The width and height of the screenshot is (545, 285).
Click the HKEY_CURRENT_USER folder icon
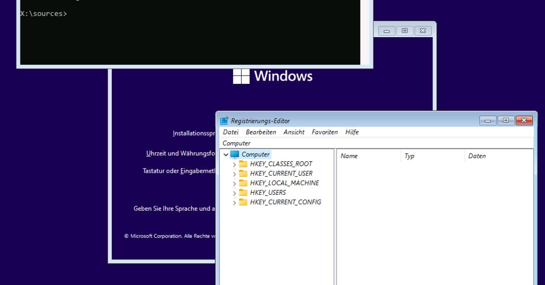point(243,174)
